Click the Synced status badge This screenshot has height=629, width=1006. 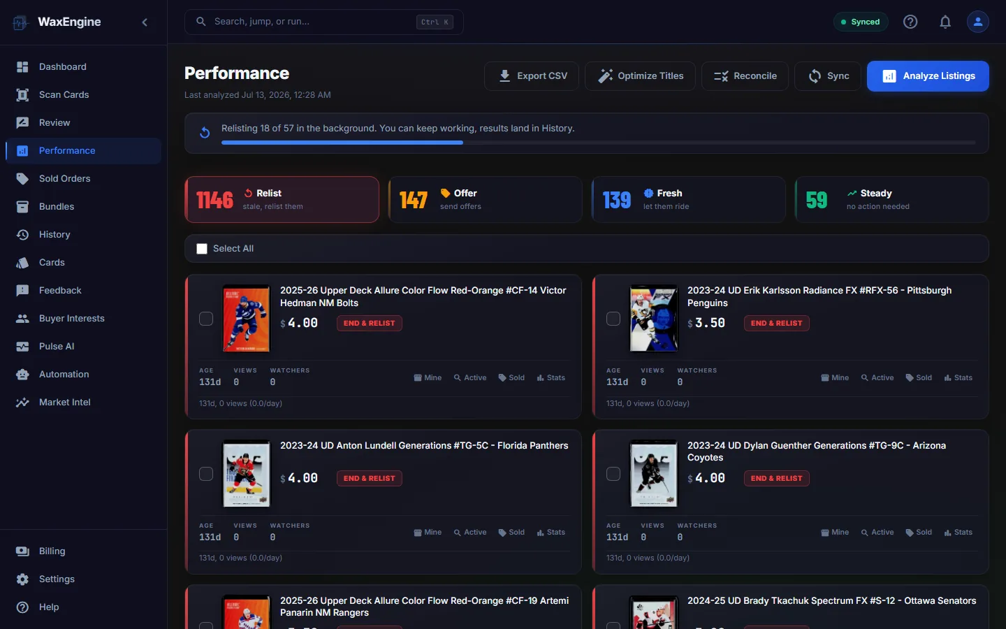coord(861,22)
